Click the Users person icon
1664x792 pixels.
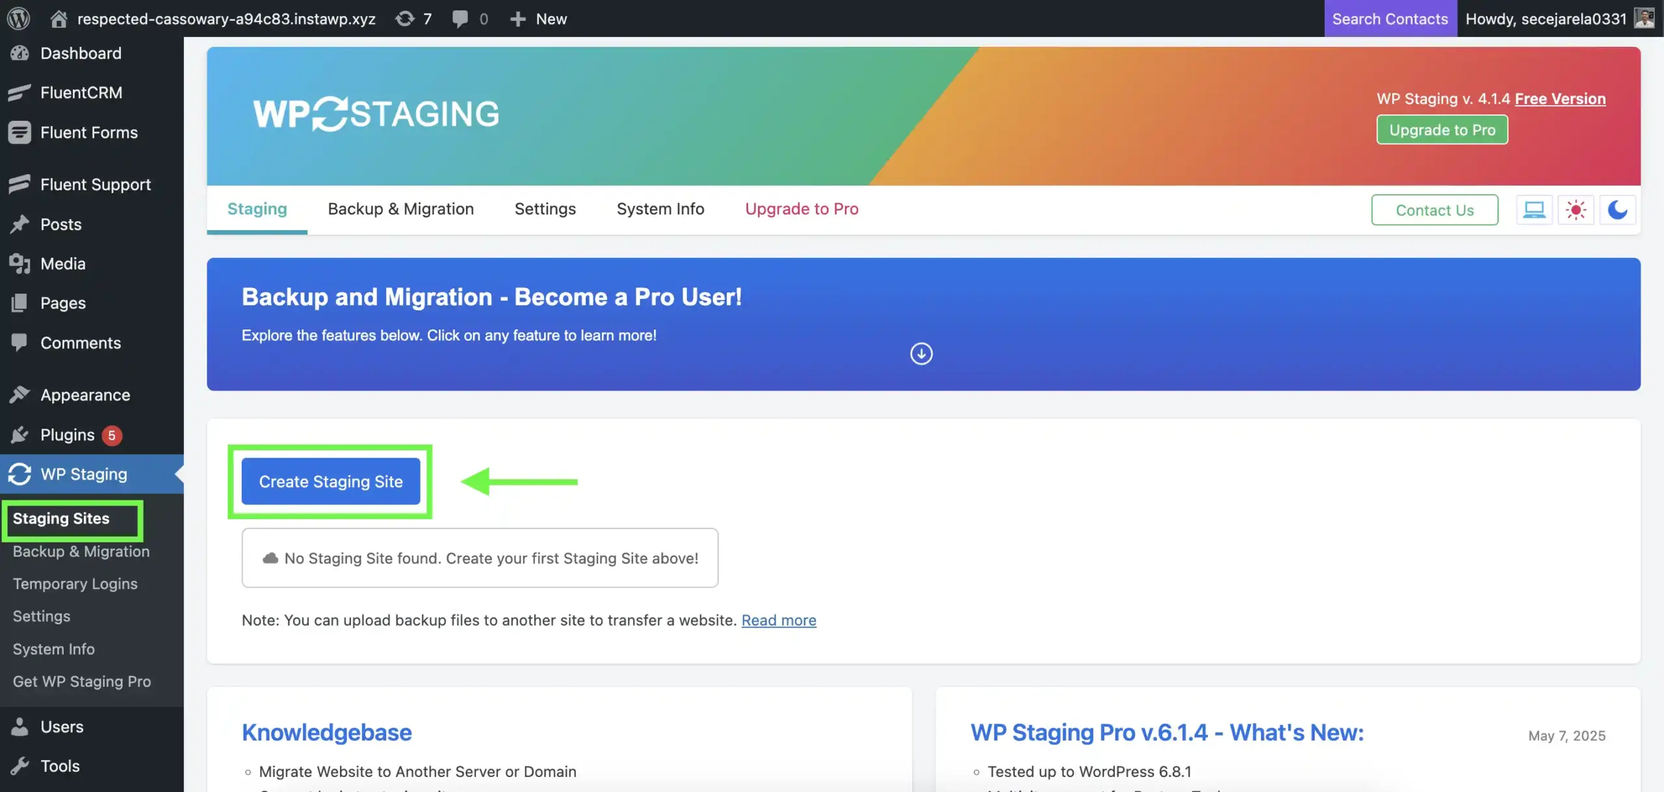(x=19, y=726)
